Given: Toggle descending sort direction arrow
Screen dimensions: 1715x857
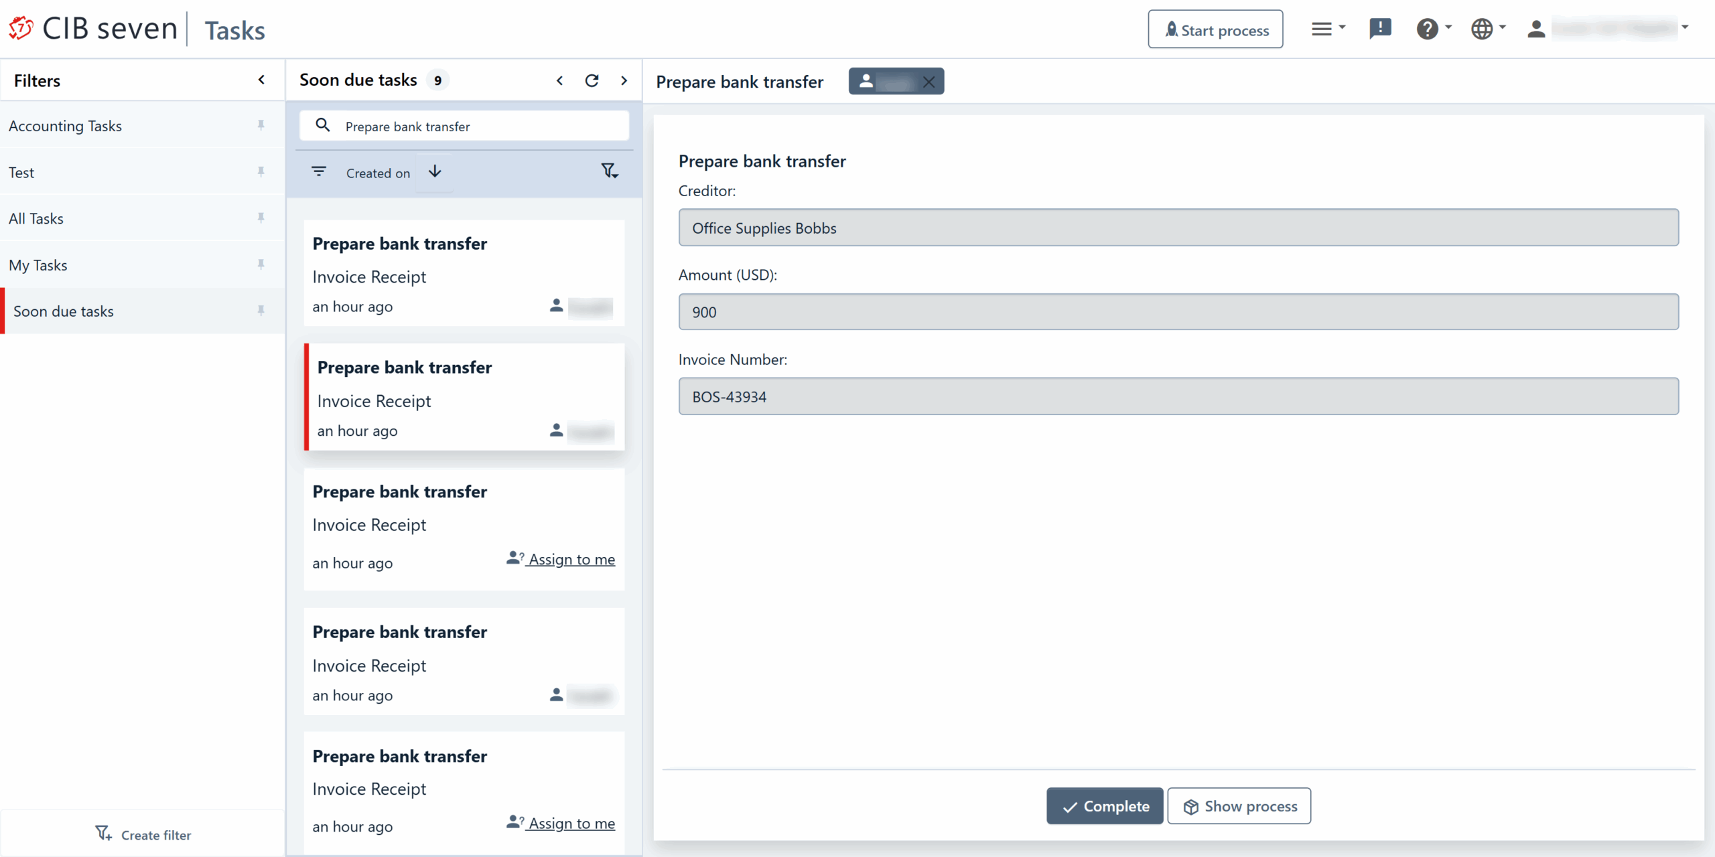Looking at the screenshot, I should click(x=435, y=172).
